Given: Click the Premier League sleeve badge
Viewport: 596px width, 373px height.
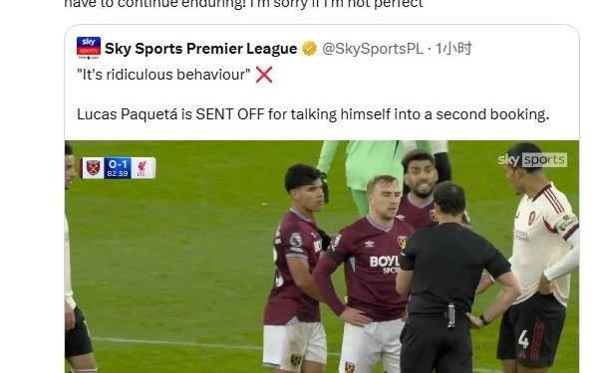Looking at the screenshot, I should [296, 240].
